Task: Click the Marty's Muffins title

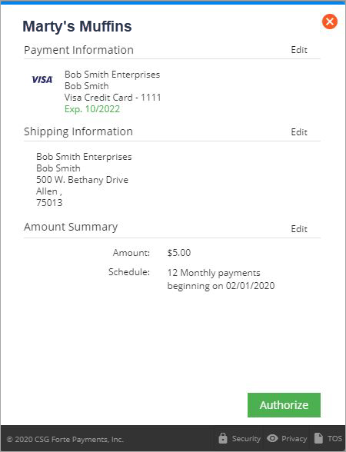Action: pos(77,26)
